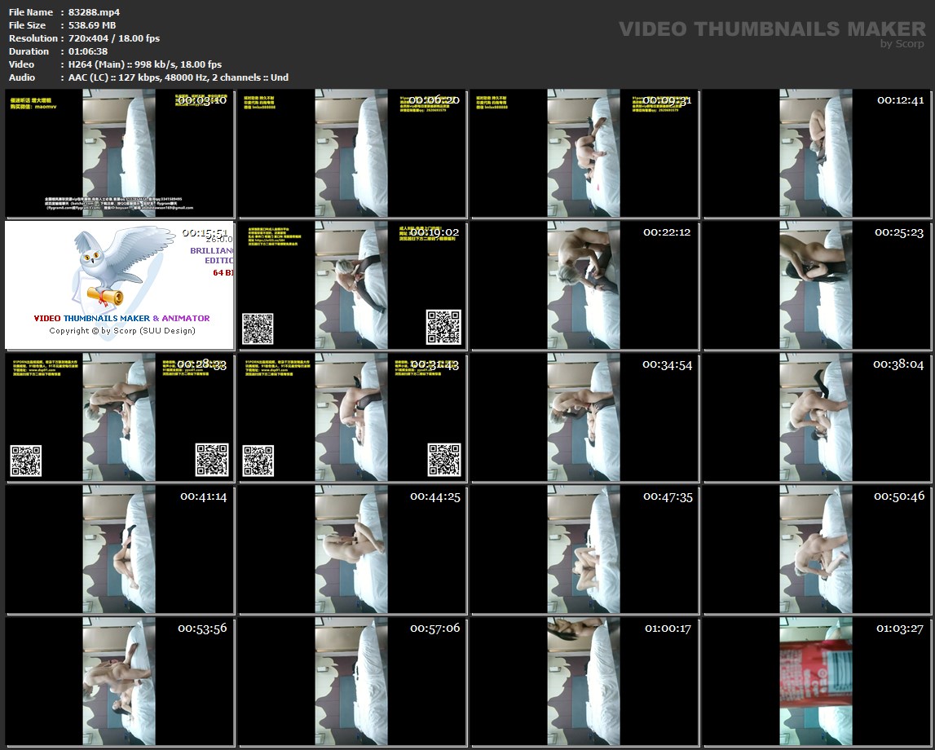Screen dimensions: 935x750
Task: Click the frame at 00:47:35
Action: pyautogui.click(x=584, y=549)
